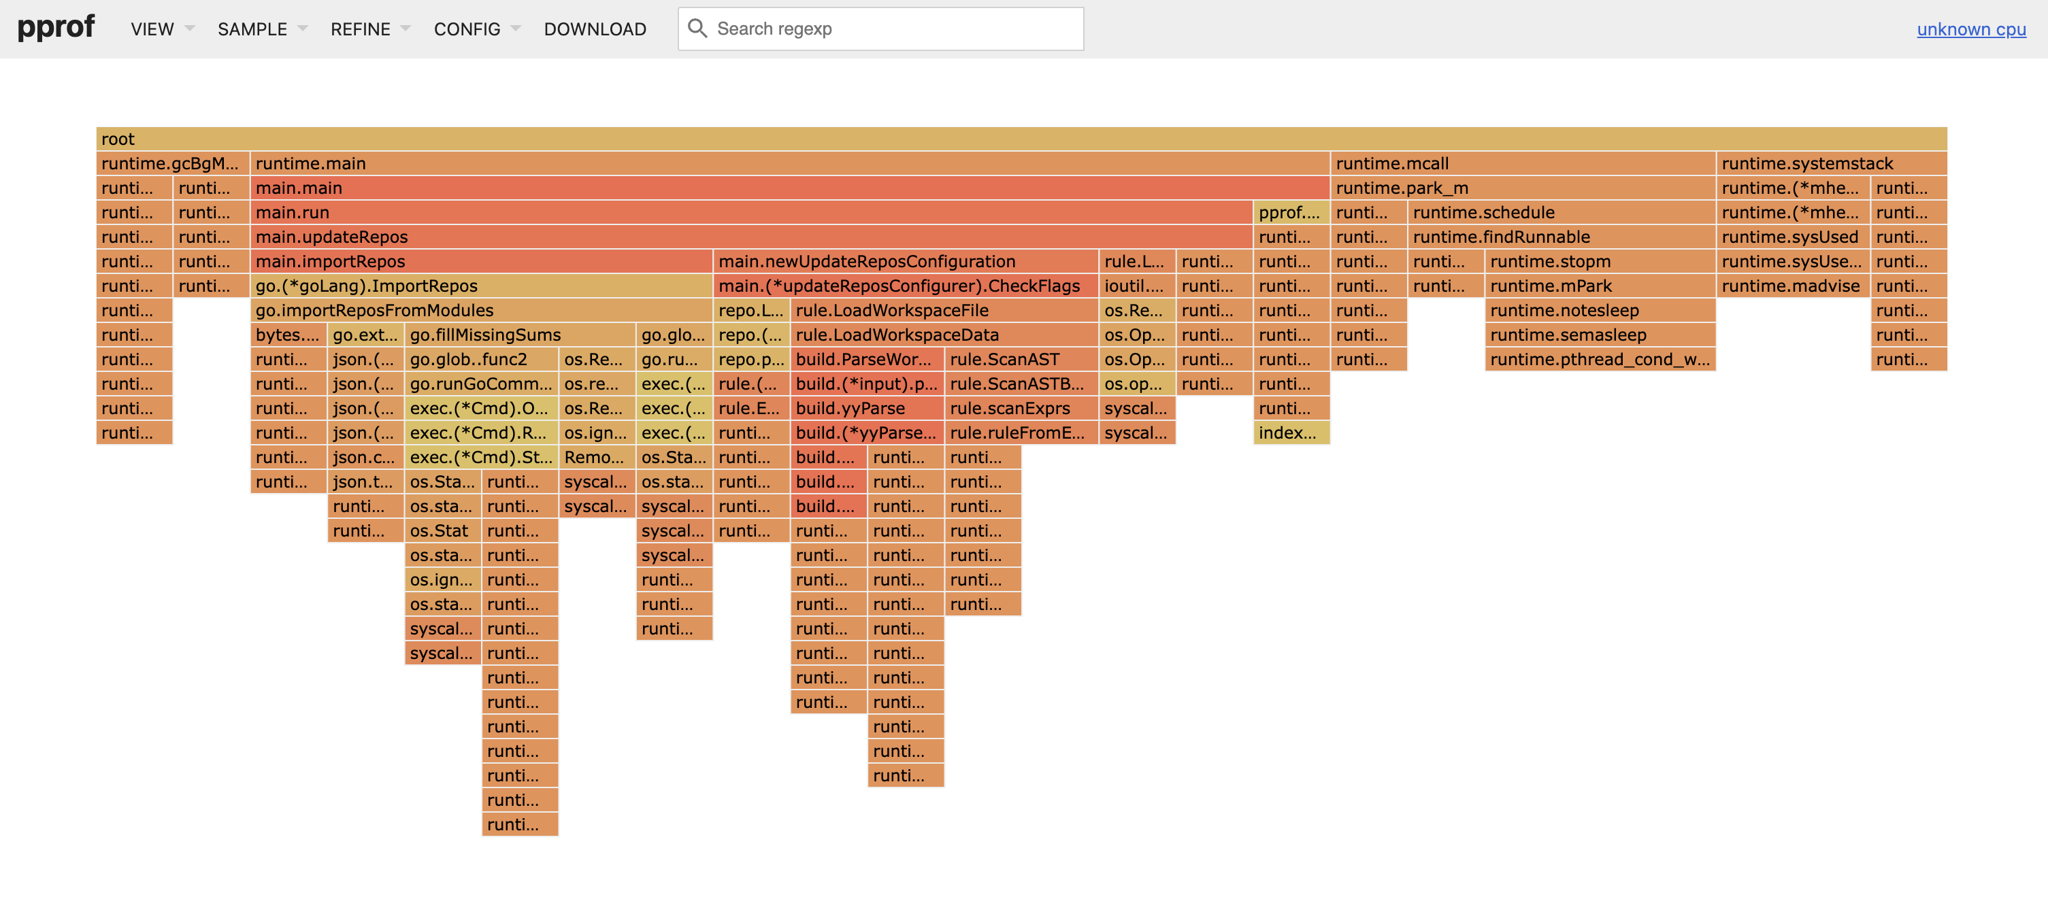Image resolution: width=2048 pixels, height=899 pixels.
Task: Click the main.newUpdateReposConfiguration frame
Action: coord(906,262)
